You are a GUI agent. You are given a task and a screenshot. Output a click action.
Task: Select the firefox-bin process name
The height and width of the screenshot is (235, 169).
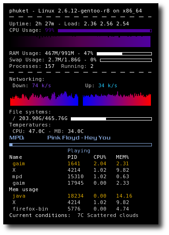30,209
